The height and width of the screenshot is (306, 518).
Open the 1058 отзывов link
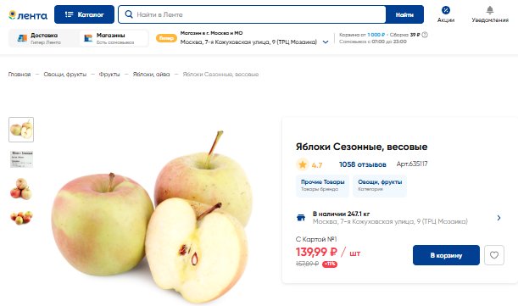coord(362,164)
